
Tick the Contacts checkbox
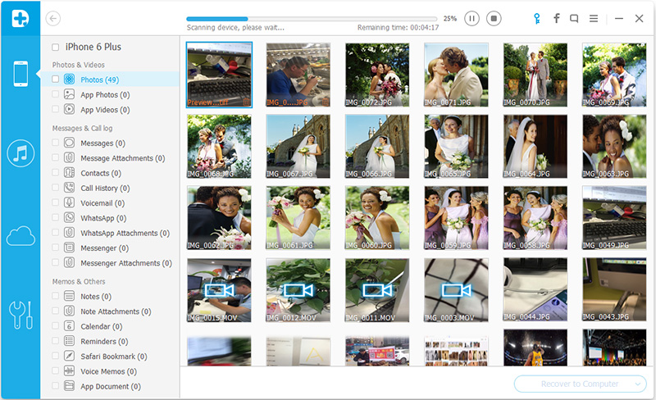tap(55, 173)
